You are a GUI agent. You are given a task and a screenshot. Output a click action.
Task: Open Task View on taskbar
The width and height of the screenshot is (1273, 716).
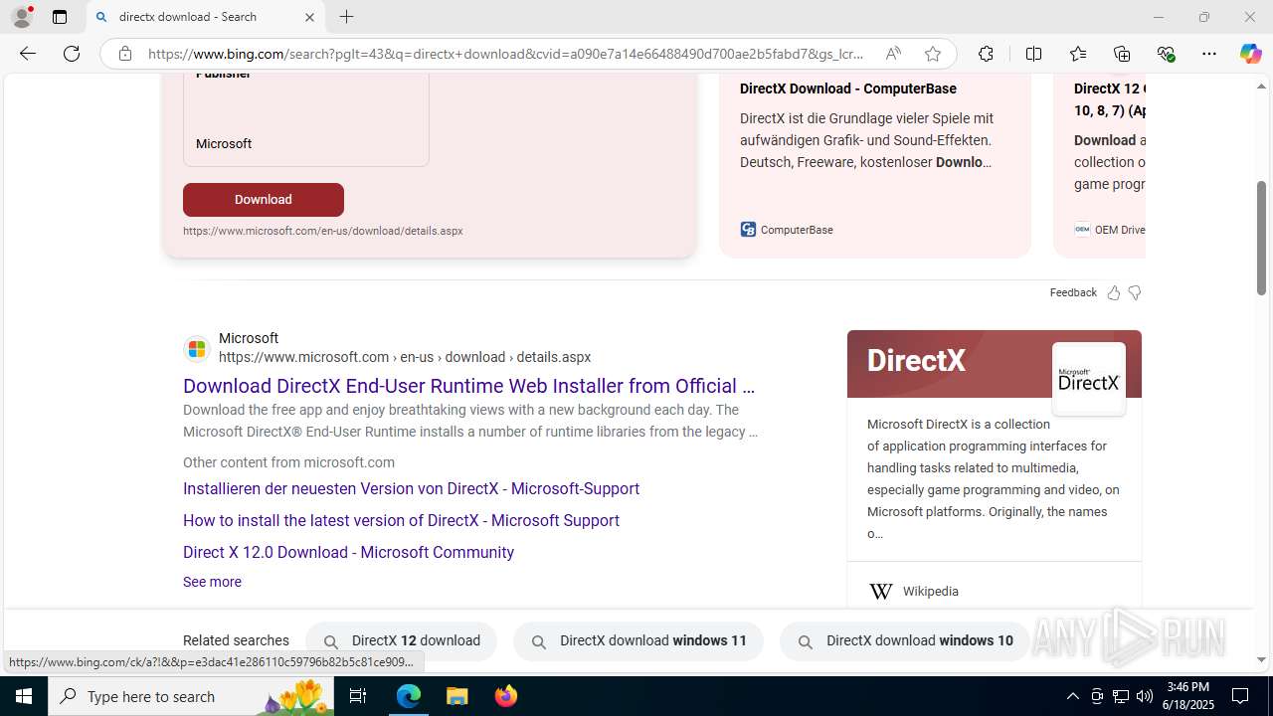358,696
